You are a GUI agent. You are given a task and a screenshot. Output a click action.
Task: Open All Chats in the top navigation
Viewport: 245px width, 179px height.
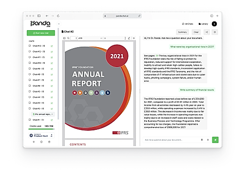(x=188, y=24)
